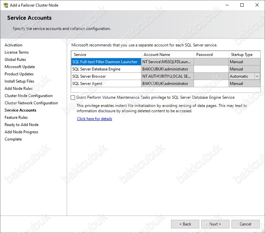Select the Feature Rules step in sidebar
Screen dimensions: 265x233
pyautogui.click(x=16, y=117)
